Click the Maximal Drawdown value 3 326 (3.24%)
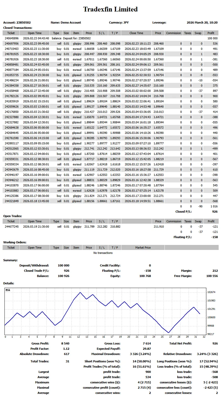Screen dimensions: 221x396 pos(140,354)
